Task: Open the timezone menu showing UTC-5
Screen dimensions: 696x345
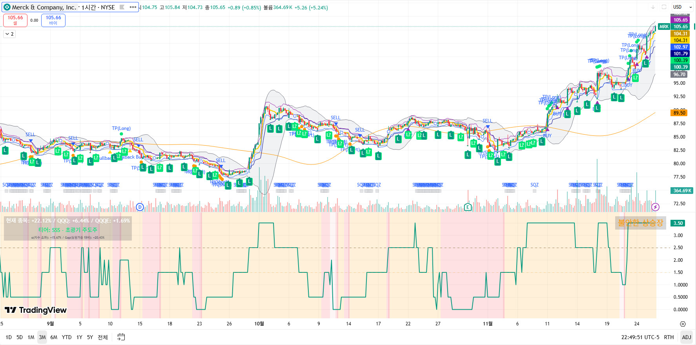Action: click(x=640, y=337)
